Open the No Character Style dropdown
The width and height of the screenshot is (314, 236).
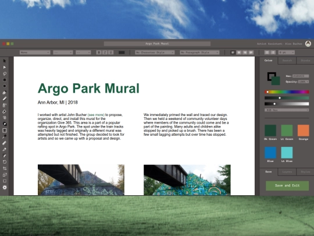pos(155,52)
